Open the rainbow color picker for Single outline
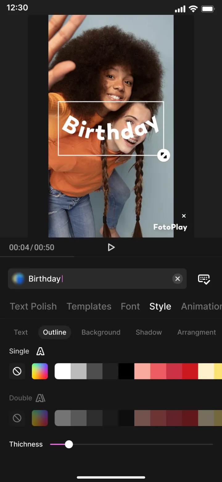 tap(40, 371)
